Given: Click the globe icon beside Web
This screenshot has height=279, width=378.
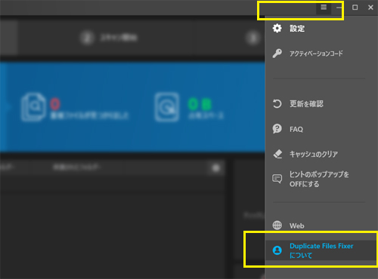Looking at the screenshot, I should coord(277,225).
